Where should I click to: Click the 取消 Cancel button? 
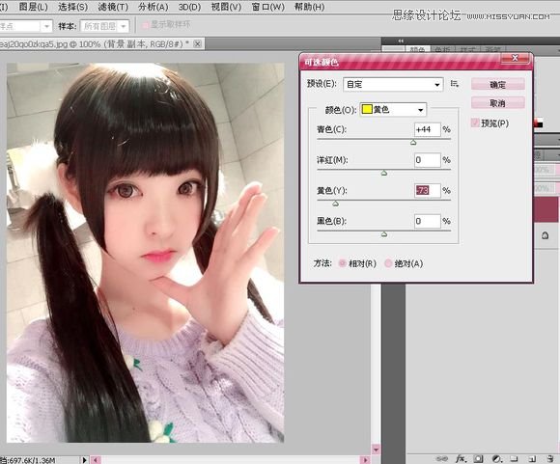(497, 103)
